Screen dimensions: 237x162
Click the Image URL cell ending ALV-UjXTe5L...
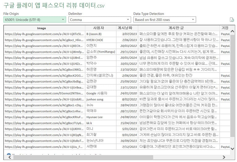click(44, 34)
